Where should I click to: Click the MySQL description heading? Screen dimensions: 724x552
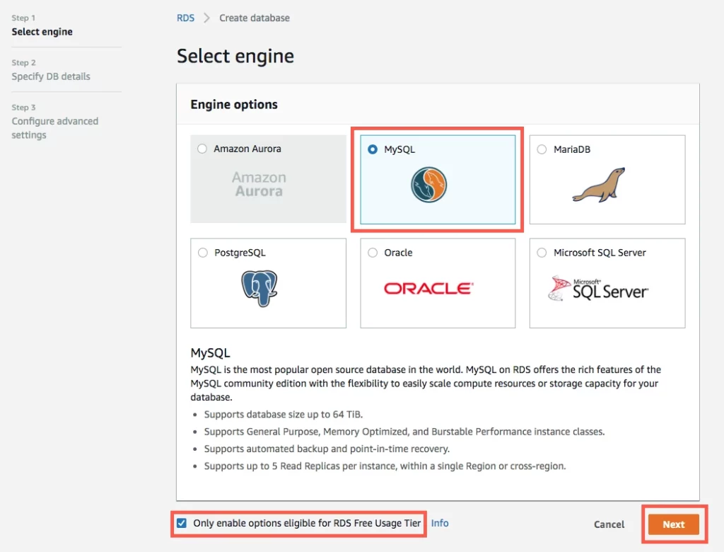pos(210,353)
